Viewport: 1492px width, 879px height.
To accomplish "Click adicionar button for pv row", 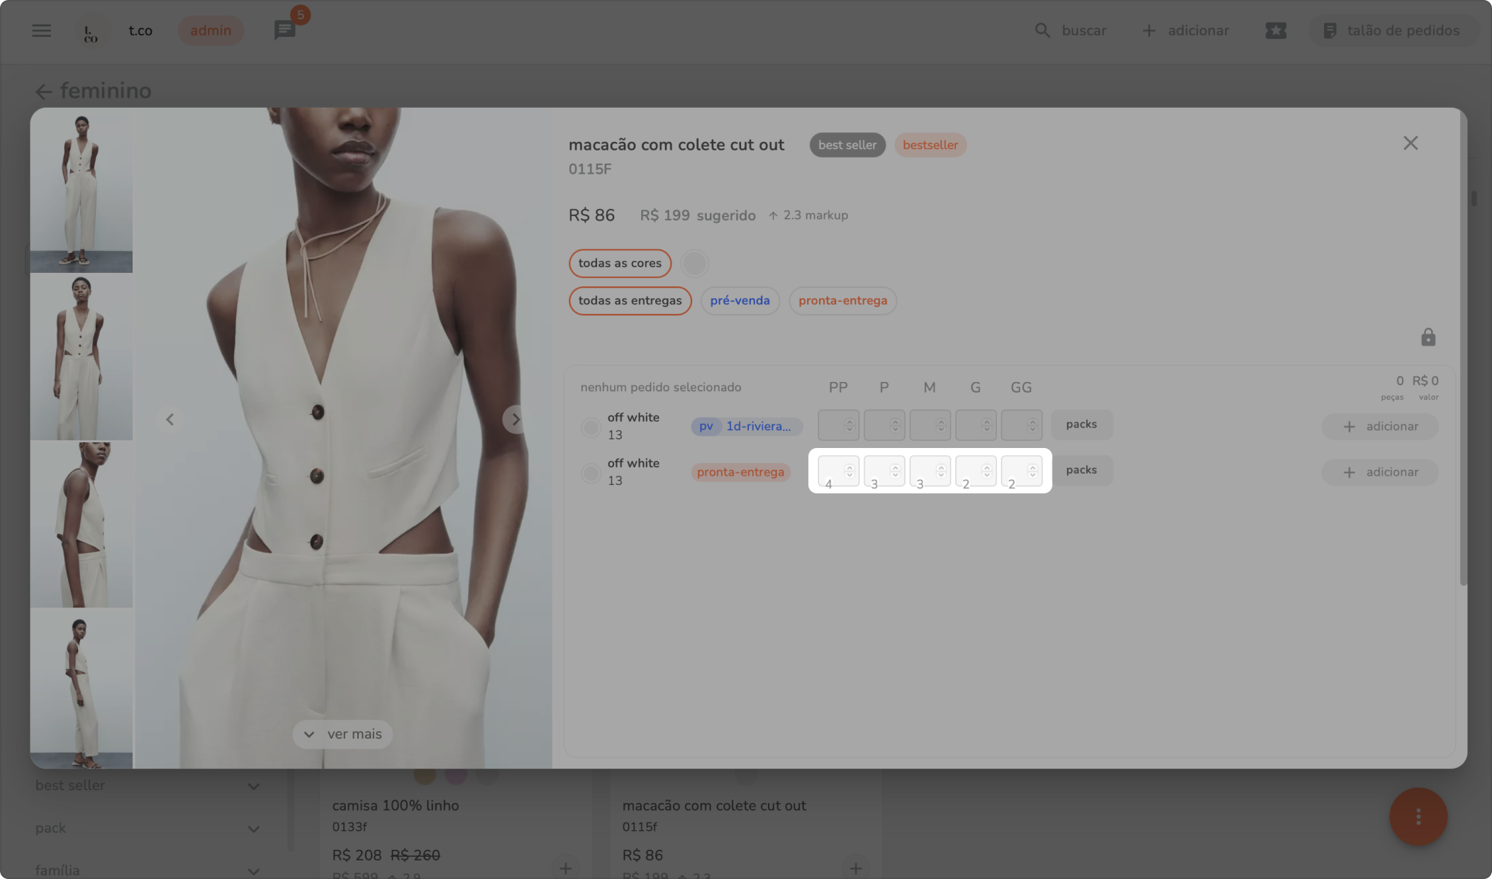I will 1379,426.
